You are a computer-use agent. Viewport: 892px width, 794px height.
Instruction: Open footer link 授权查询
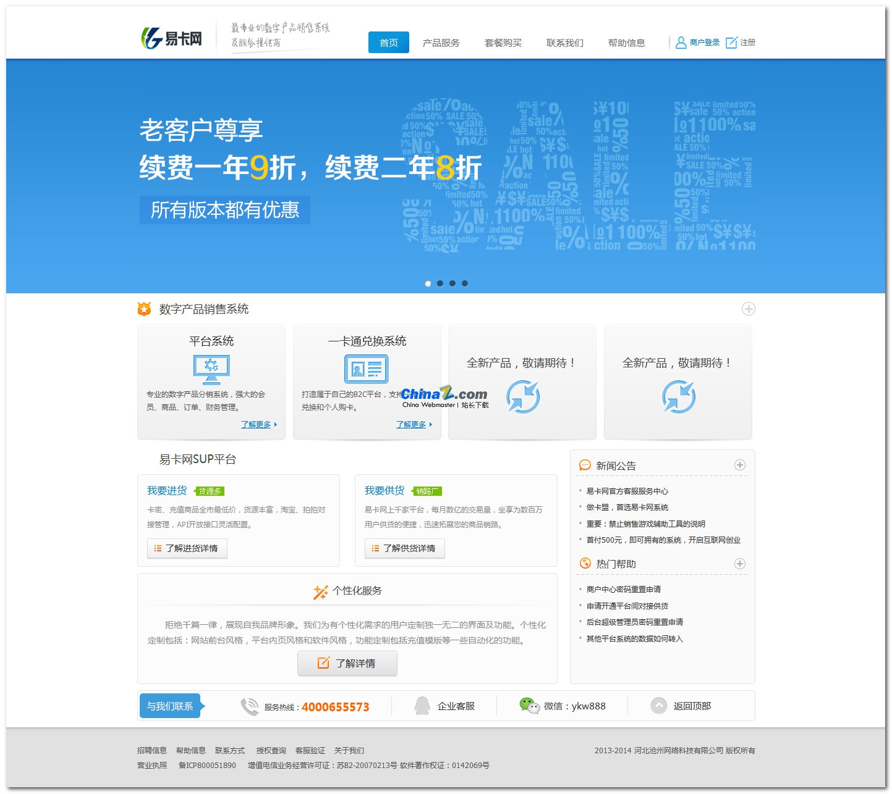pyautogui.click(x=271, y=751)
